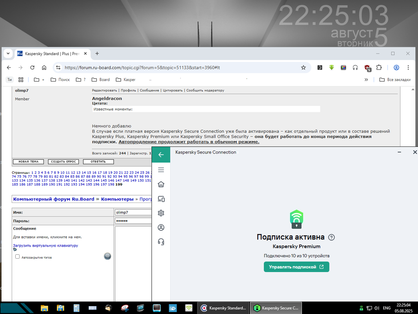Screen dimensions: 418x314
Task: Open the '+' bookmarks folder
Action: [x=39, y=80]
